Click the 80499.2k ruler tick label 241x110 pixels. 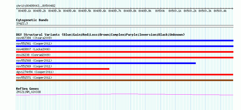click(40, 11)
